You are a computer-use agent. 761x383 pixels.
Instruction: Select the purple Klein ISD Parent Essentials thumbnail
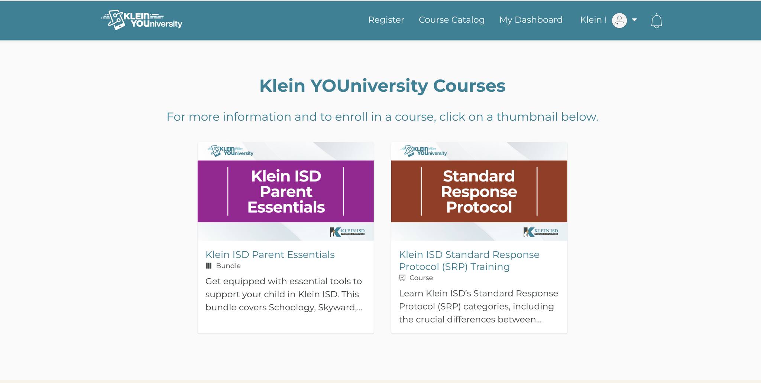coord(286,191)
